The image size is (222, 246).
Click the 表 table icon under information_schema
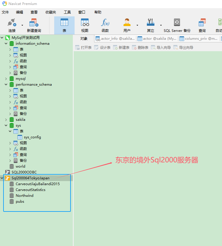click(x=16, y=49)
